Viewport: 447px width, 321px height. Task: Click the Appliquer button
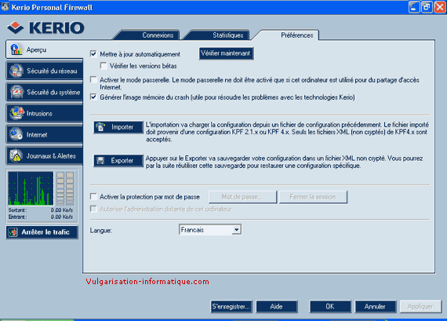pos(420,306)
